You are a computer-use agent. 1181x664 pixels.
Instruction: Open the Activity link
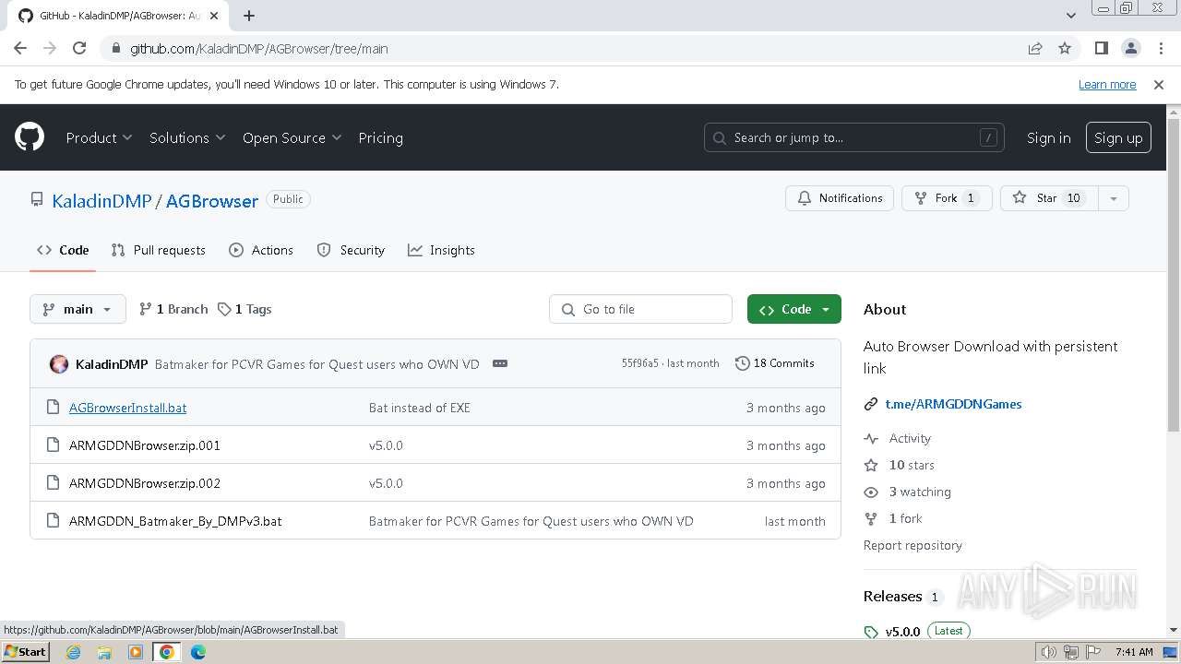click(x=910, y=438)
